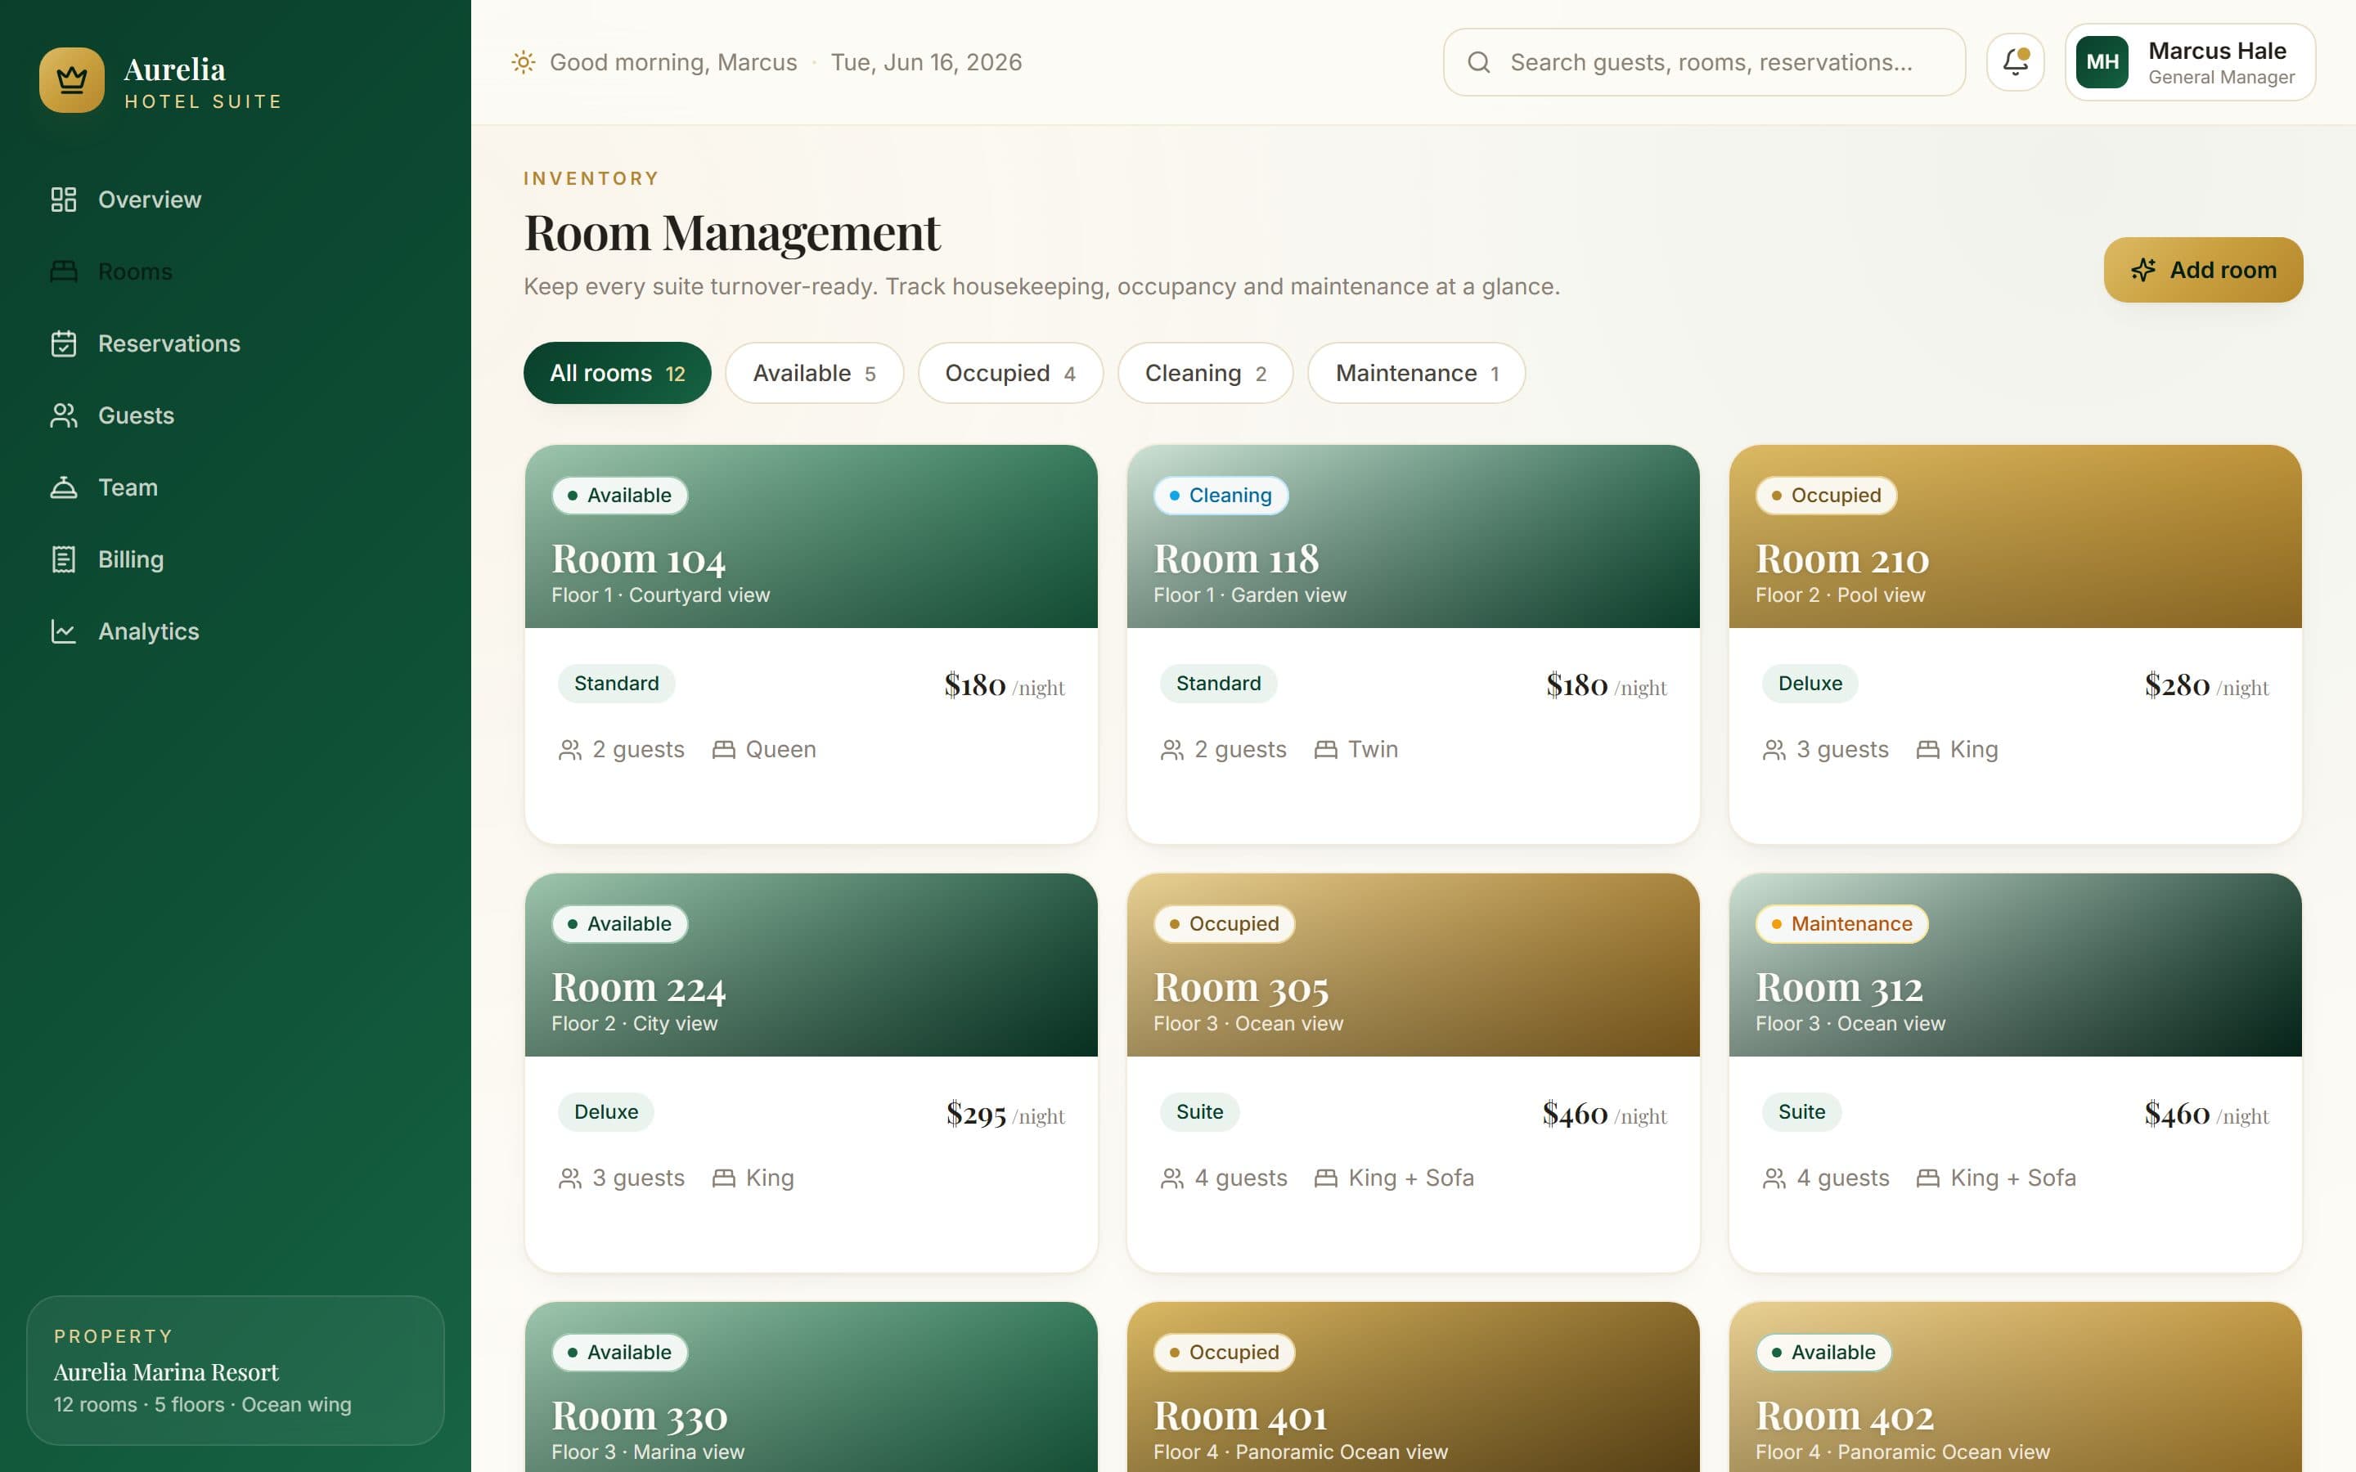This screenshot has height=1472, width=2356.
Task: Click the bed icon on Room 305 card
Action: (x=1326, y=1178)
